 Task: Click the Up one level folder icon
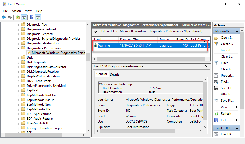click(18, 17)
